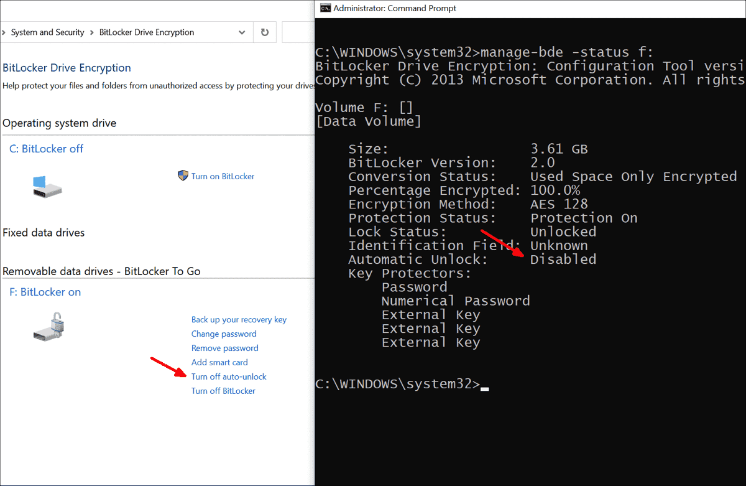Image resolution: width=746 pixels, height=486 pixels.
Task: Select BitLocker Drive Encryption breadcrumb
Action: pos(147,32)
